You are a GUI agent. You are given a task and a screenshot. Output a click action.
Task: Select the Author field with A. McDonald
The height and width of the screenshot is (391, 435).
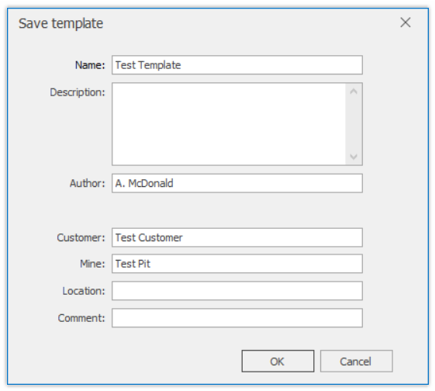pos(237,183)
